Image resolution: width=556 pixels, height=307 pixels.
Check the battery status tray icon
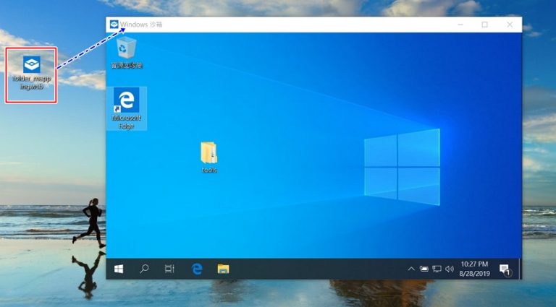[424, 269]
